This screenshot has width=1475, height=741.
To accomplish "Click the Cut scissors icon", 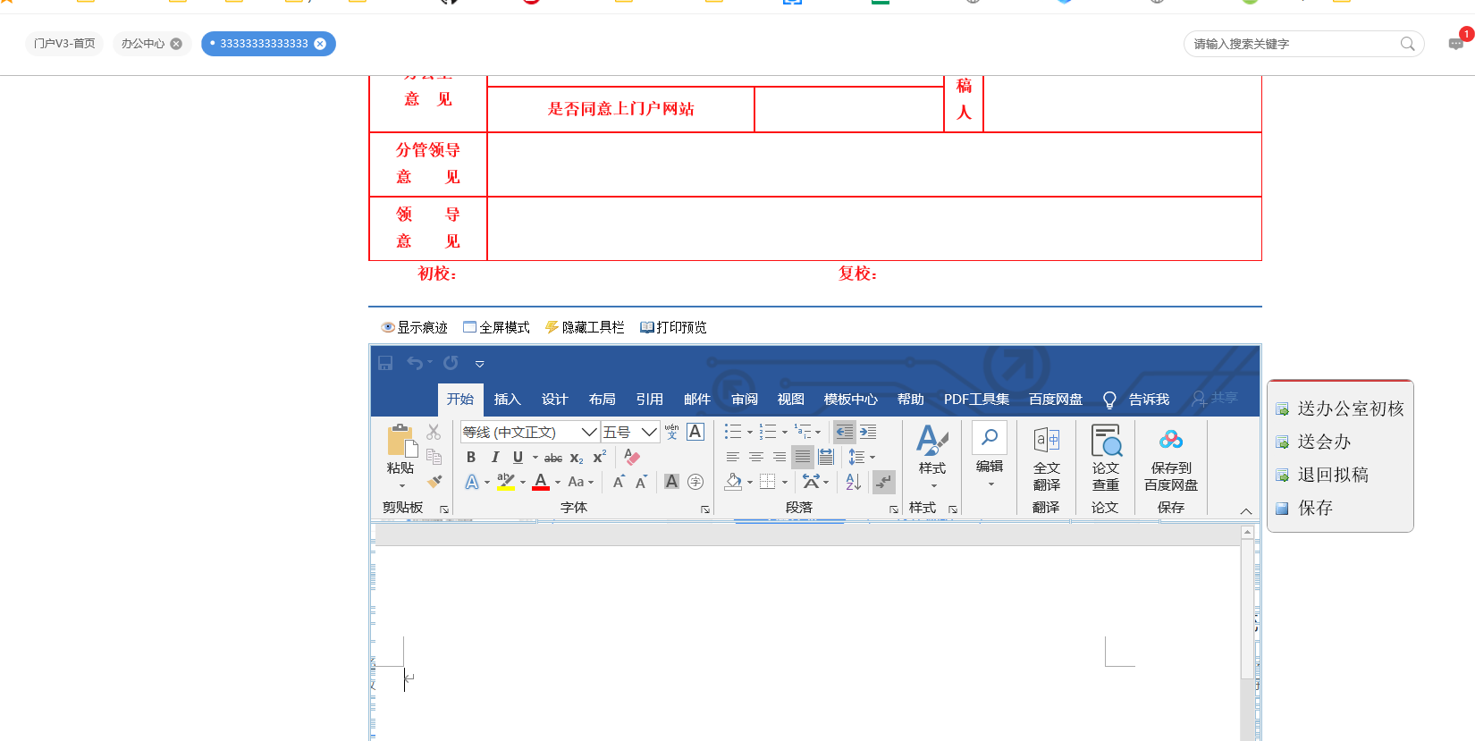I will coord(434,433).
